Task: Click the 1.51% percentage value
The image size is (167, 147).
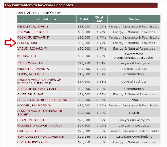Action: [101, 63]
